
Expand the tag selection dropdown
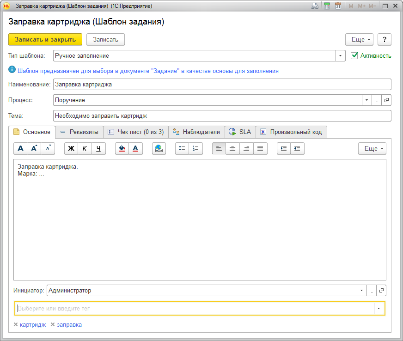click(x=379, y=308)
